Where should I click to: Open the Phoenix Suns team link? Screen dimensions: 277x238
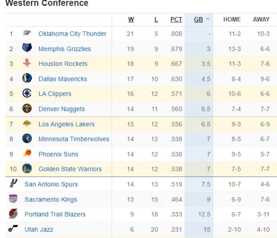tap(58, 154)
